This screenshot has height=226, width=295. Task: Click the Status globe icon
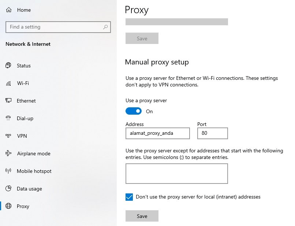[8, 65]
